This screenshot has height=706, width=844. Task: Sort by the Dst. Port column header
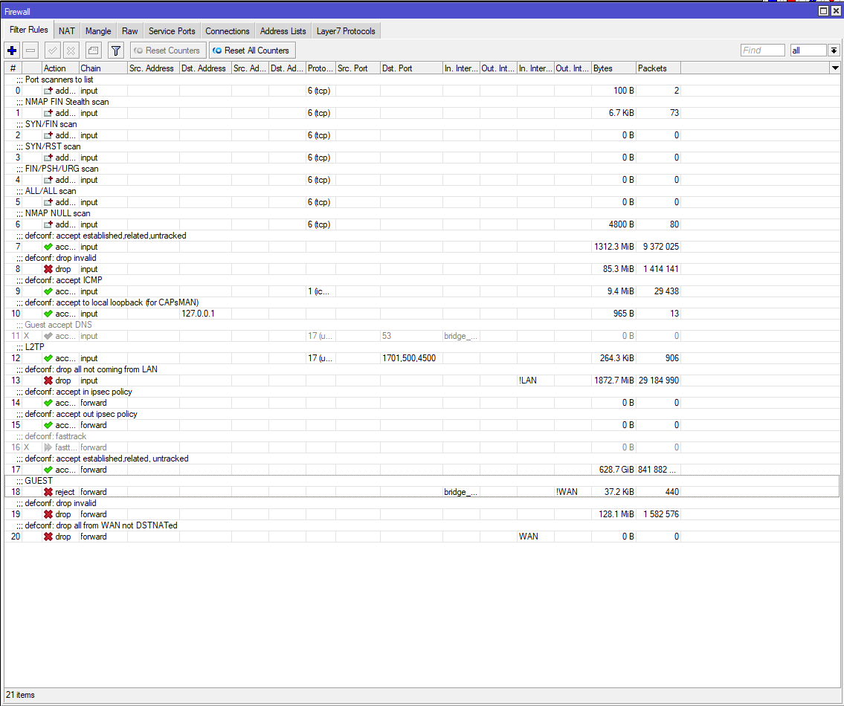(x=411, y=68)
